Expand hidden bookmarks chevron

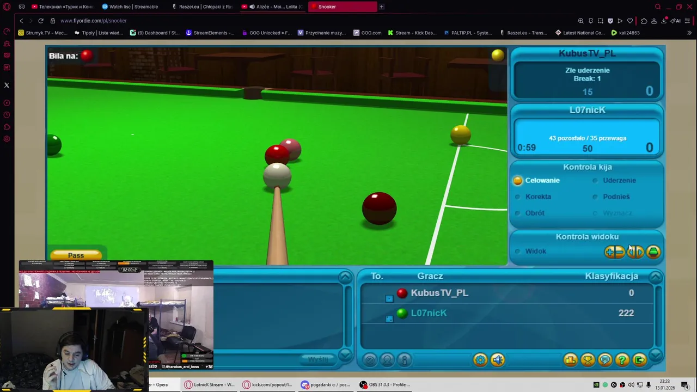coord(689,33)
